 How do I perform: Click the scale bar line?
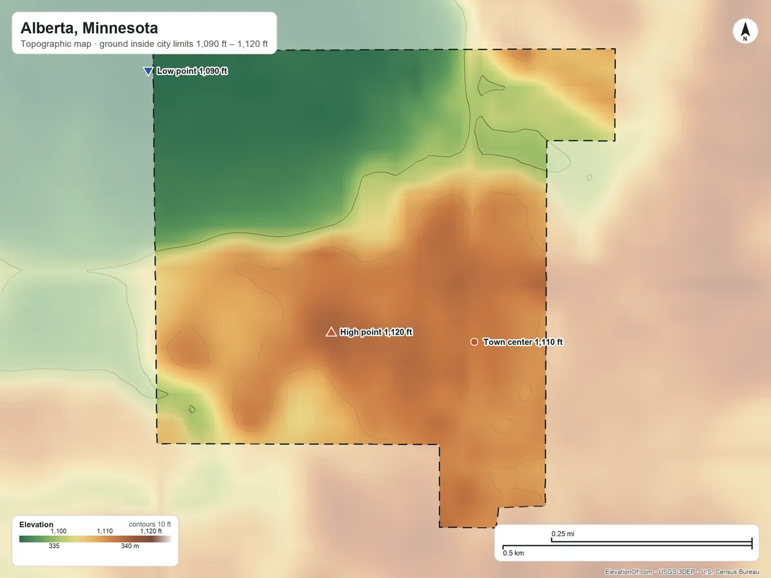click(627, 544)
